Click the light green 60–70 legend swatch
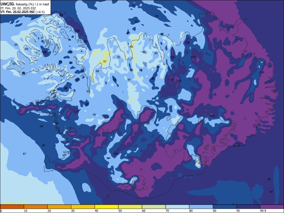Screen dimensions: 284x213 pyautogui.click(x=154, y=207)
